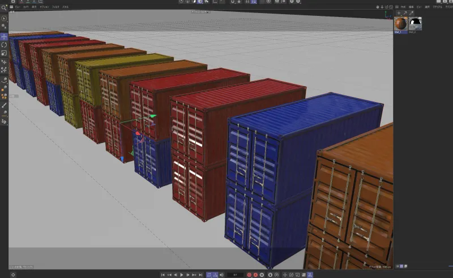The width and height of the screenshot is (453, 278).
Task: Toggle the autokeying button in timeline
Action: pyautogui.click(x=256, y=275)
